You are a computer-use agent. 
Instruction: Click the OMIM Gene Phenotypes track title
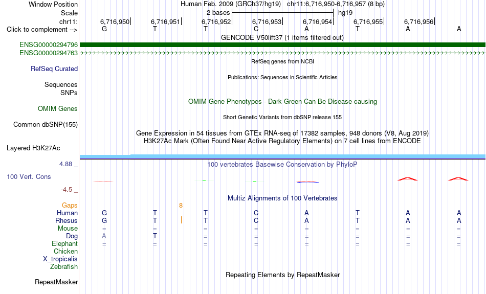[x=283, y=102]
